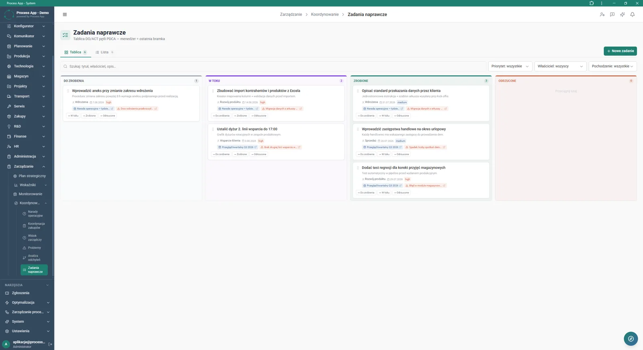Open the Priorytet: wszystkie dropdown
Image resolution: width=643 pixels, height=350 pixels.
coord(510,66)
